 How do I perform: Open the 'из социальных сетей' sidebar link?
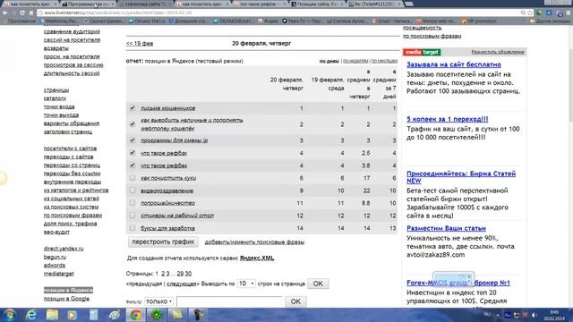pyautogui.click(x=72, y=199)
